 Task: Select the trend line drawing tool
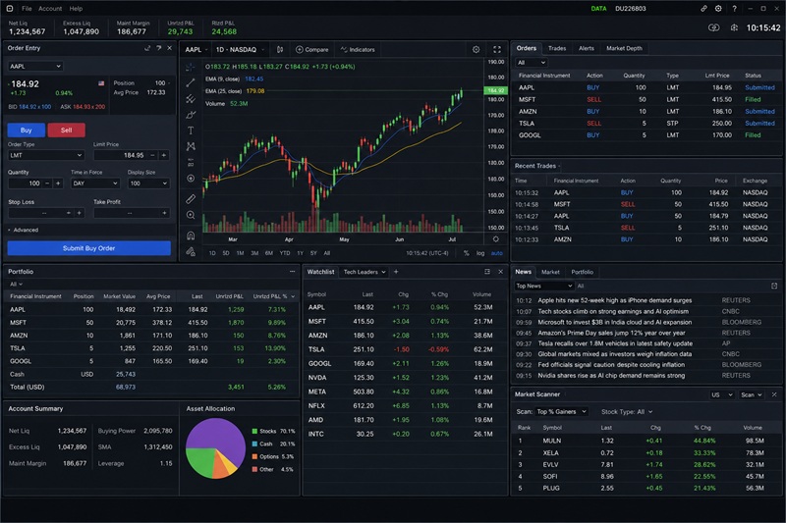(190, 82)
